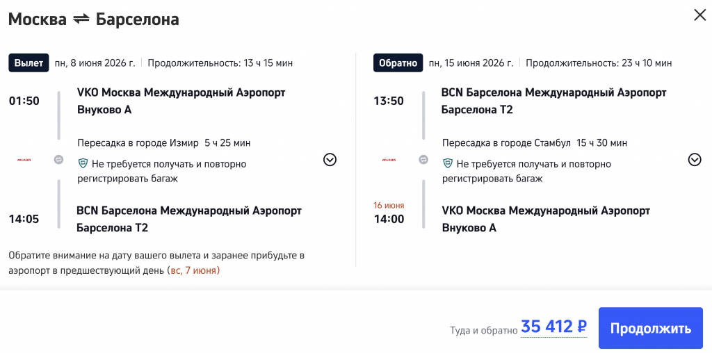Screen dimensions: 712x353
Task: Expand the outbound flight details with the chevron
Action: coord(330,160)
